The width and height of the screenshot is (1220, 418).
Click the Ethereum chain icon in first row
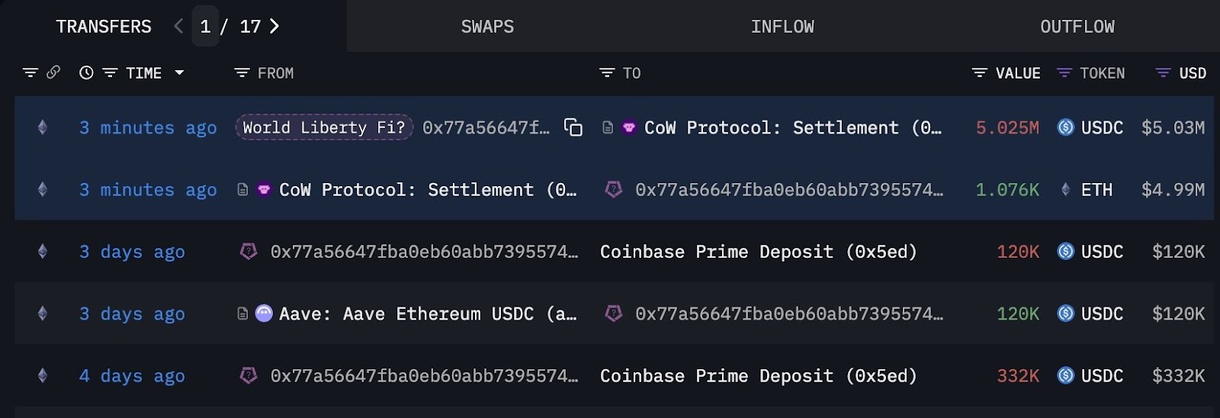[43, 127]
